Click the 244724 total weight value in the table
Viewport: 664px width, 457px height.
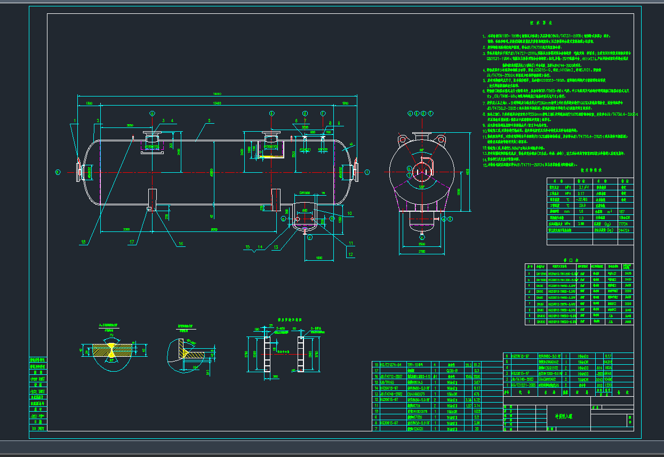[624, 231]
